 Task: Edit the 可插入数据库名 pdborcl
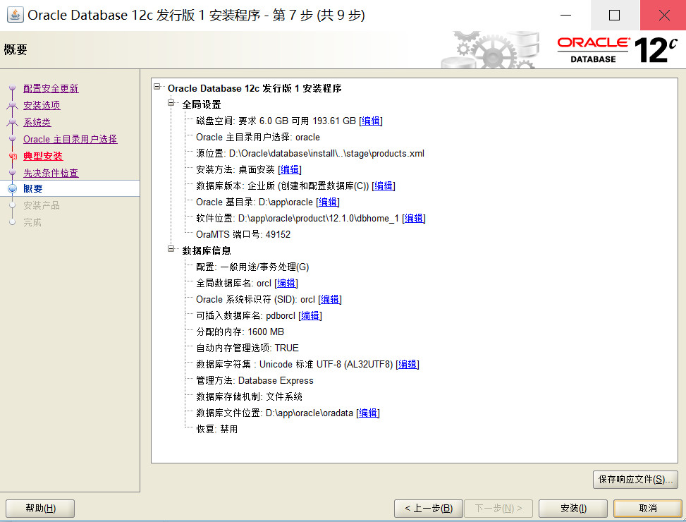[x=310, y=315]
